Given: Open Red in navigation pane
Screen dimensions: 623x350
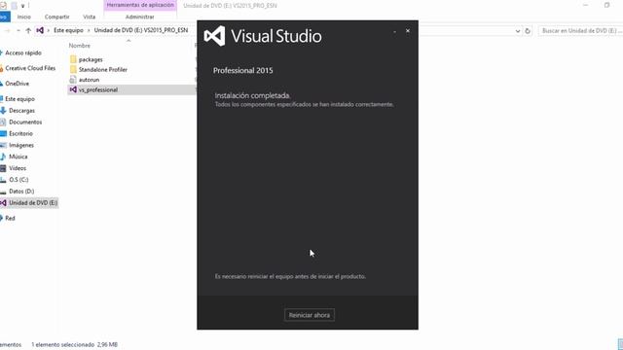Looking at the screenshot, I should (x=10, y=218).
